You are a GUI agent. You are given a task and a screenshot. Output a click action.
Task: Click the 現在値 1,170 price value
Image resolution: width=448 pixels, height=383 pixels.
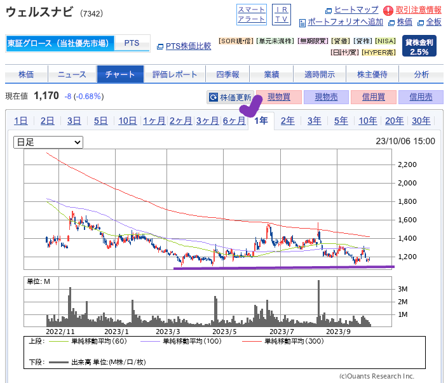click(46, 96)
